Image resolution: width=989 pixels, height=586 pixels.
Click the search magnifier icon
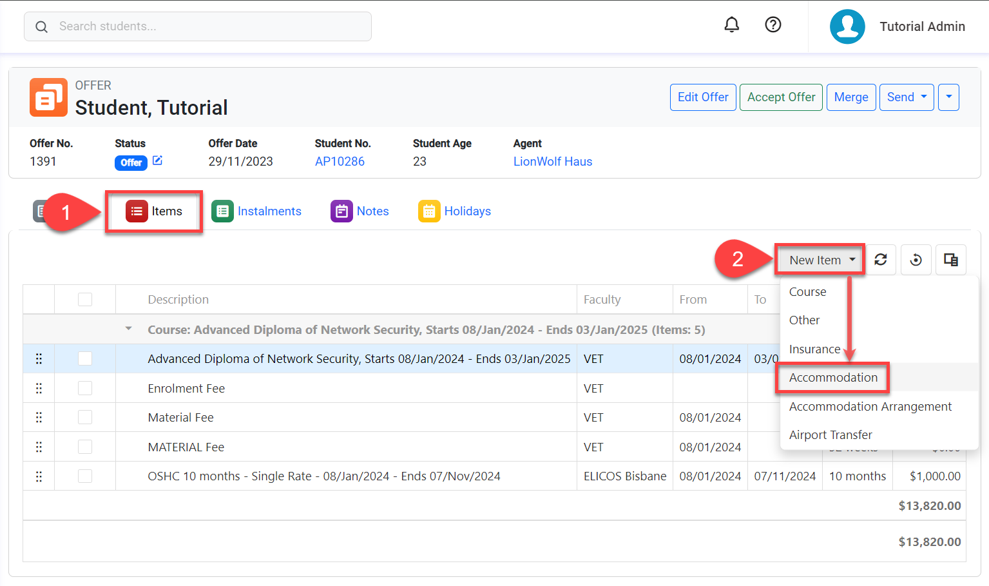click(x=41, y=26)
